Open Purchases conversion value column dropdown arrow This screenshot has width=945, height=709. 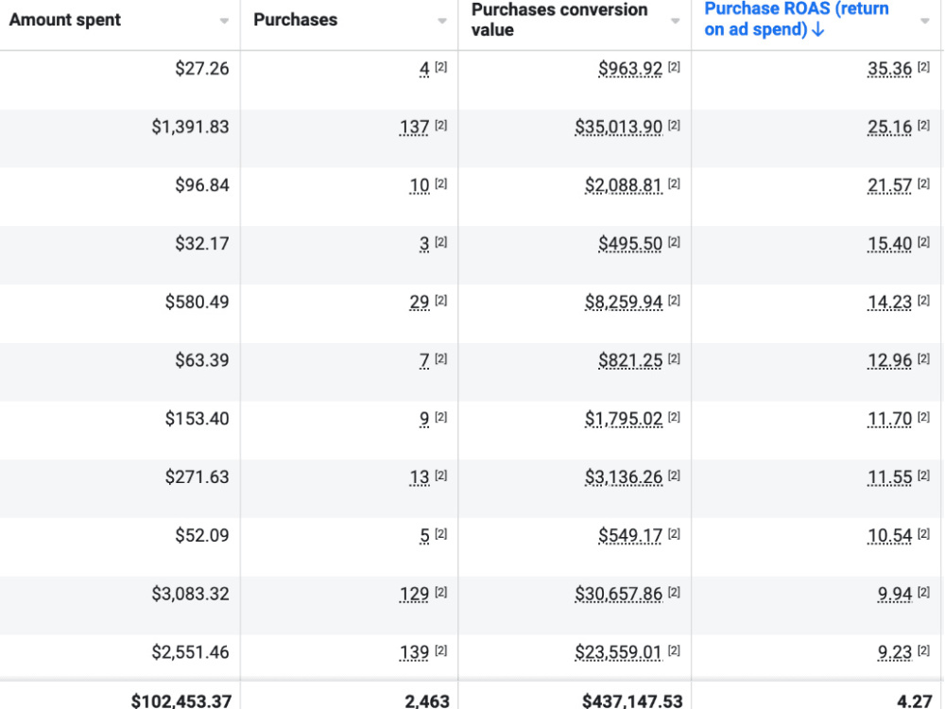676,21
